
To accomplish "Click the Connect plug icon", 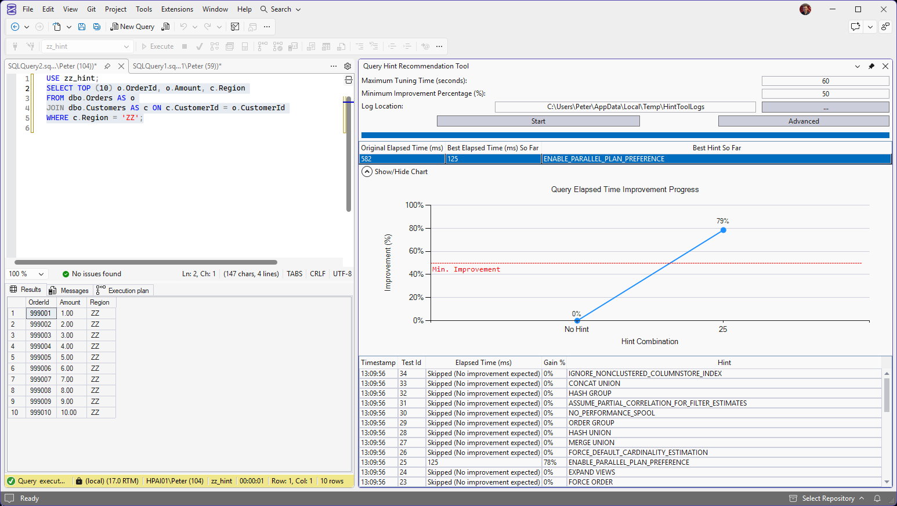I will point(15,46).
